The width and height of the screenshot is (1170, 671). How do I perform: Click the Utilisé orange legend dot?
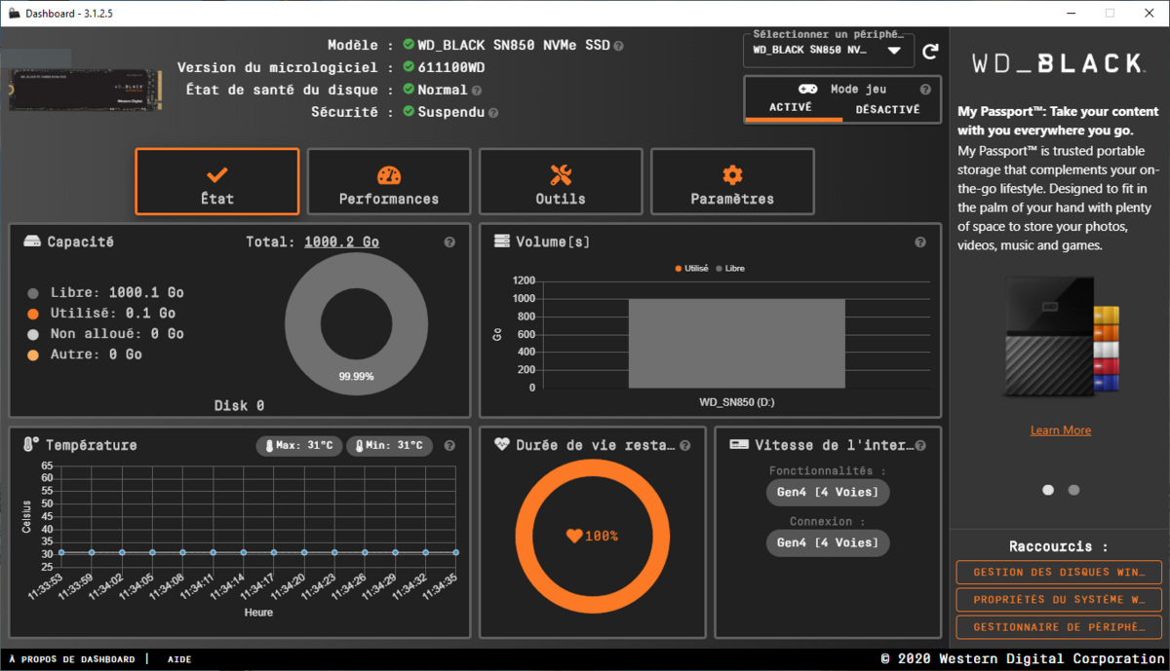(33, 314)
